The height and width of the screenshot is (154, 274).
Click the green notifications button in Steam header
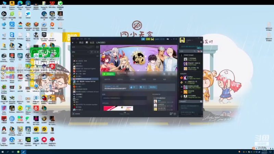point(148,39)
